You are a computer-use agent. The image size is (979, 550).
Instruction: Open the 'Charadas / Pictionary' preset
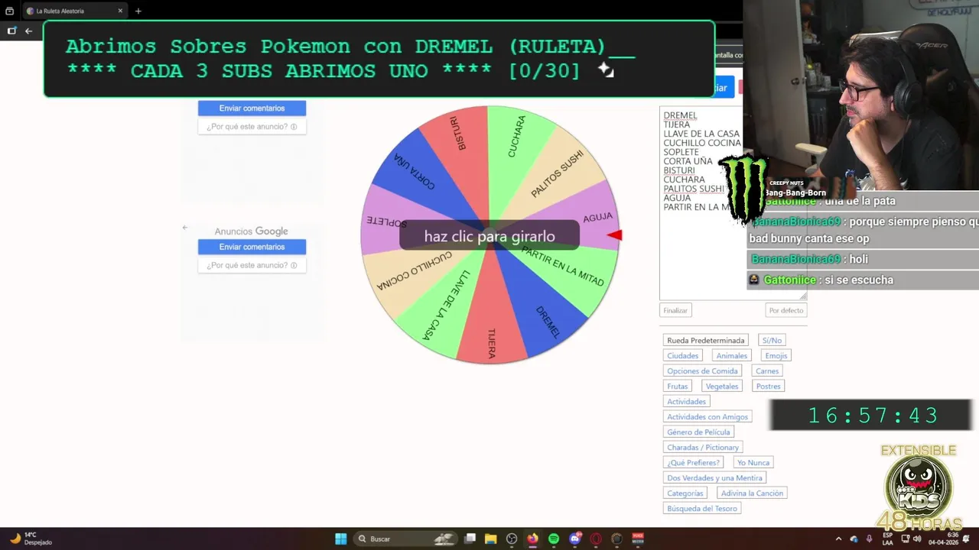(x=703, y=447)
